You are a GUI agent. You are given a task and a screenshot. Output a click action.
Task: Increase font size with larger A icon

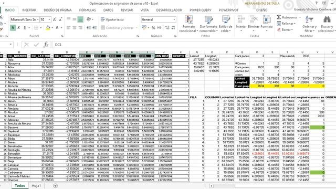tap(55, 19)
